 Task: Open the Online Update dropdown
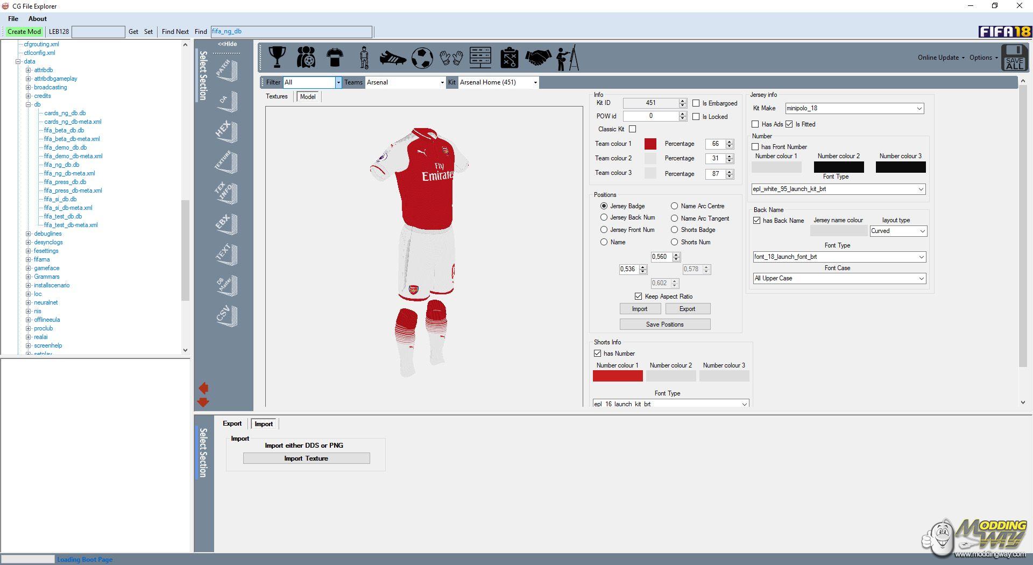coord(941,58)
